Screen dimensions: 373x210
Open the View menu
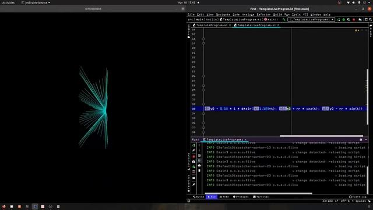click(210, 15)
